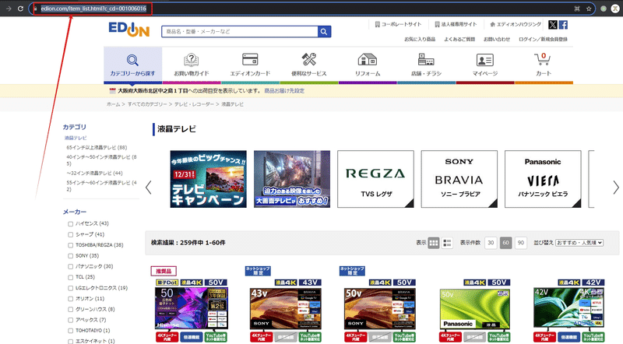This screenshot has width=623, height=344.
Task: Show 30 items per page
Action: [x=491, y=242]
